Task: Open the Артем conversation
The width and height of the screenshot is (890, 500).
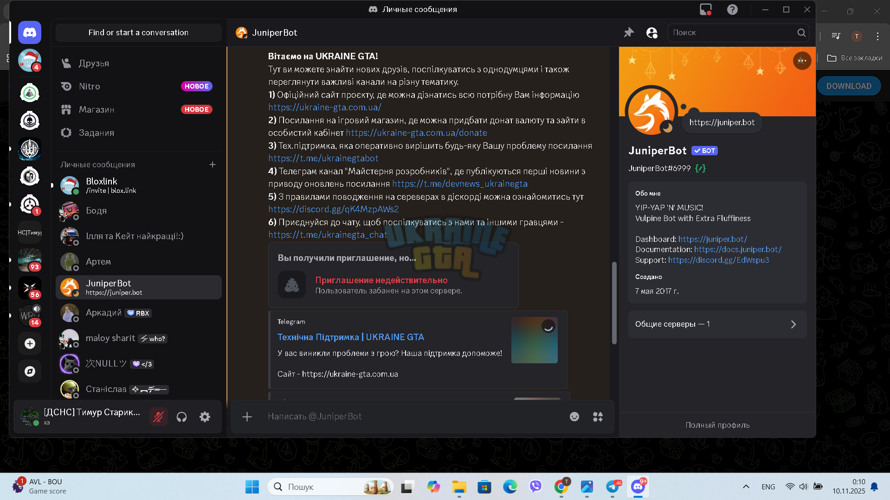Action: [x=138, y=262]
